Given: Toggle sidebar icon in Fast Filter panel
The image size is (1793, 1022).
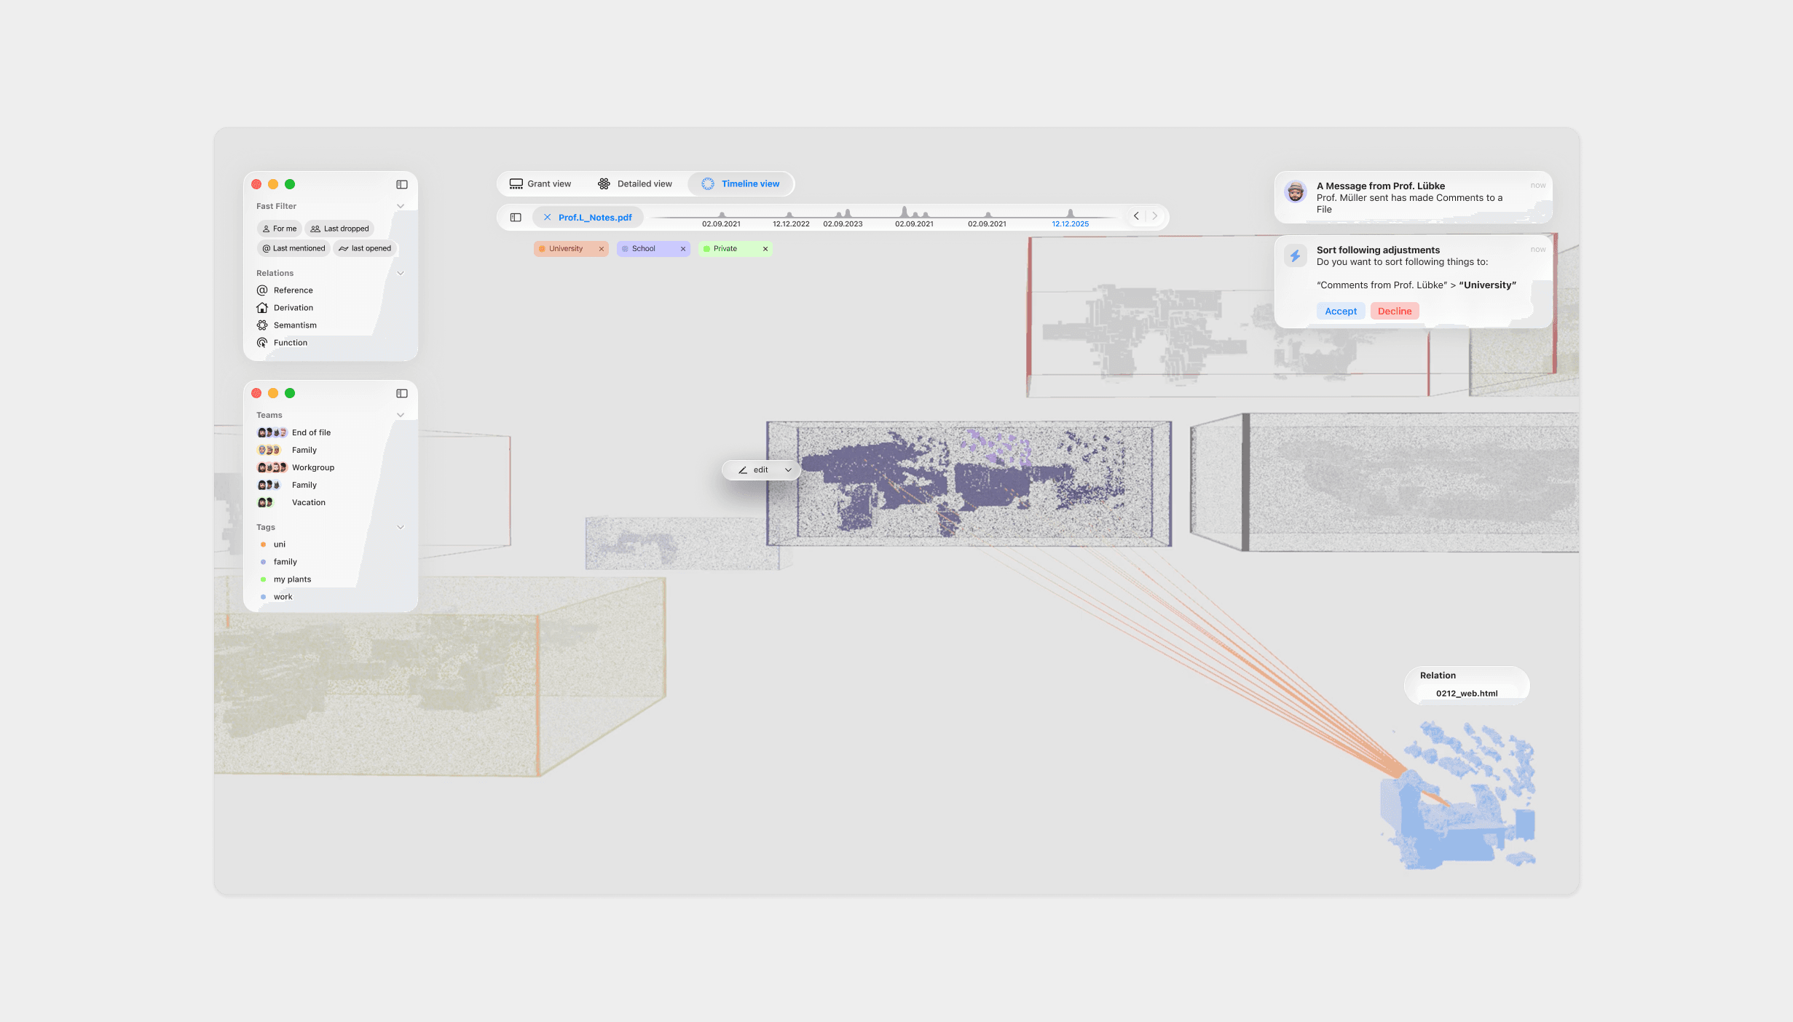Looking at the screenshot, I should pos(402,184).
